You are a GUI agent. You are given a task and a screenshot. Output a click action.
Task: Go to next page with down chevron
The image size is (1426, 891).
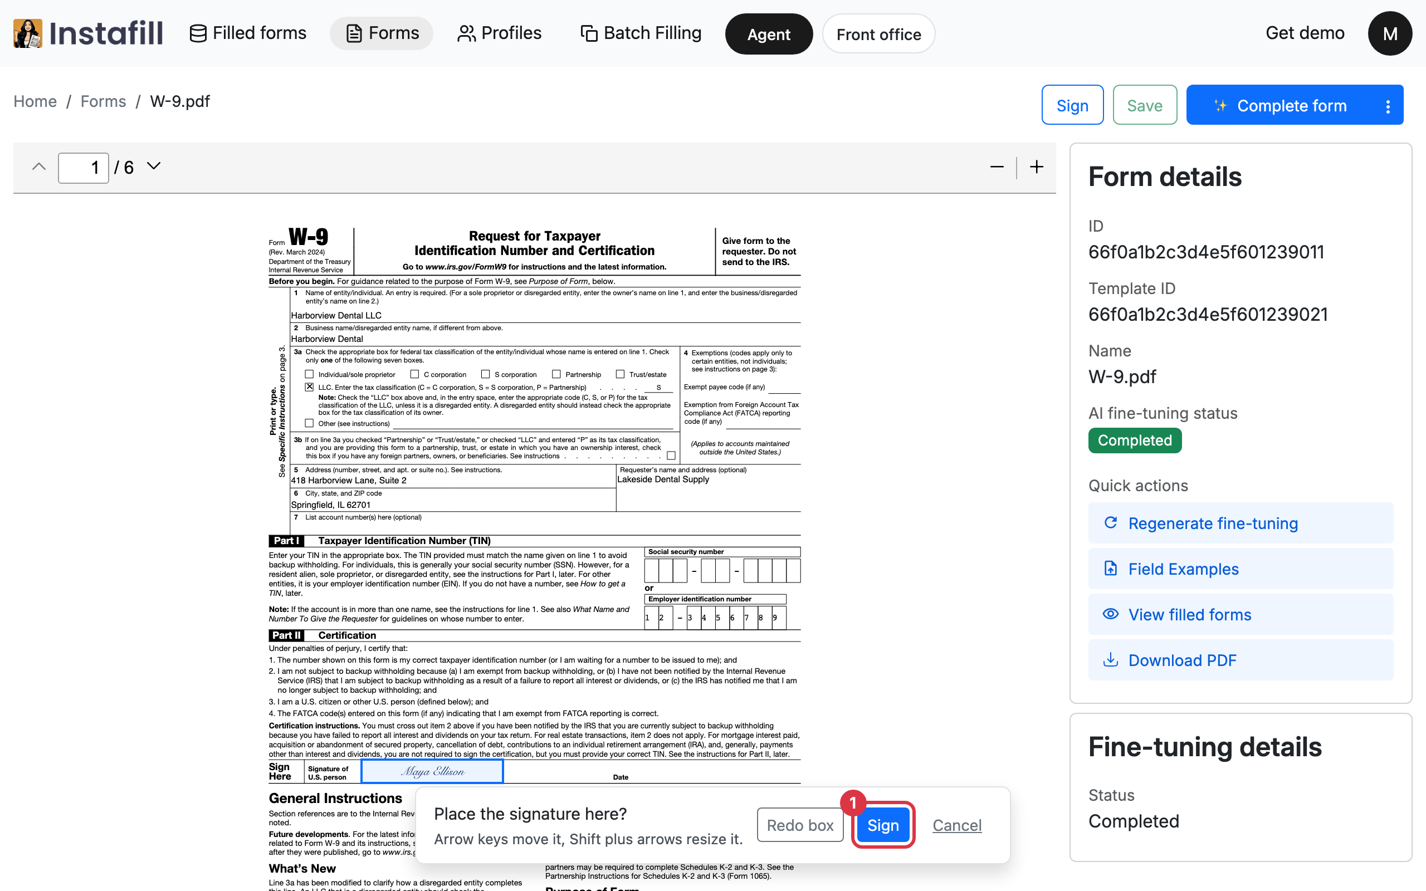coord(153,166)
